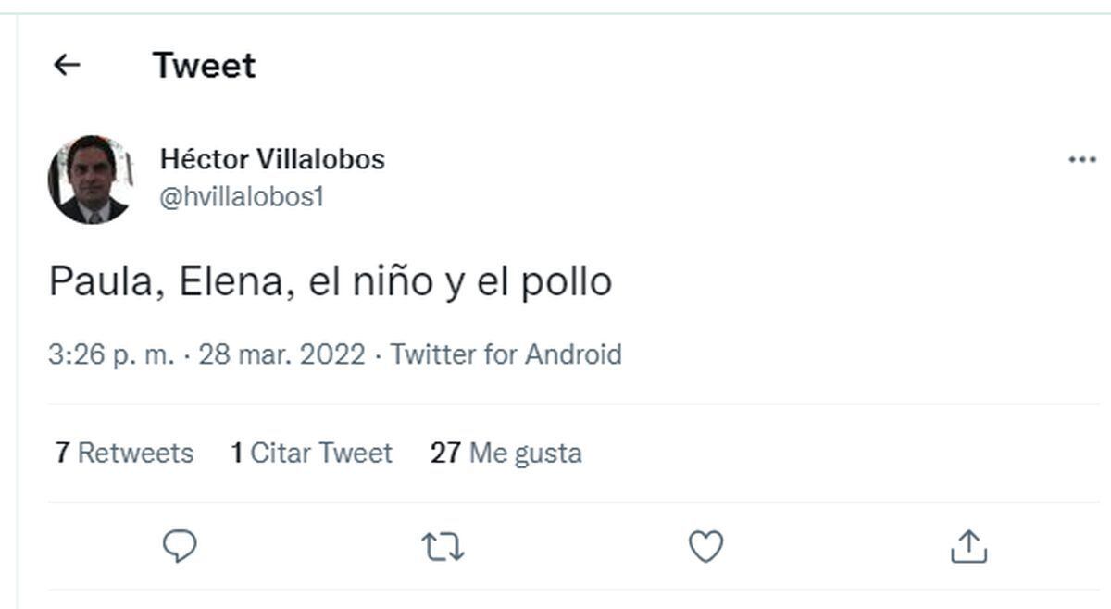Open the reply composer for this tweet
This screenshot has height=609, width=1111.
click(180, 546)
